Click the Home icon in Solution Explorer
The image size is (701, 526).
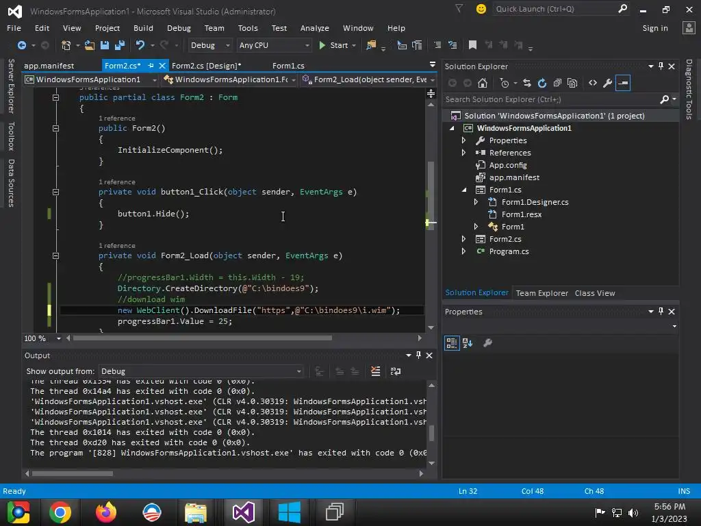(x=483, y=83)
